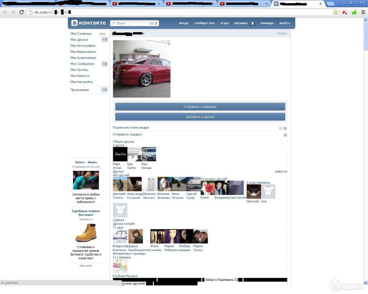Click the subscribers icon next to 152
Image resolution: width=368 pixels, height=294 pixels.
pyautogui.click(x=285, y=128)
